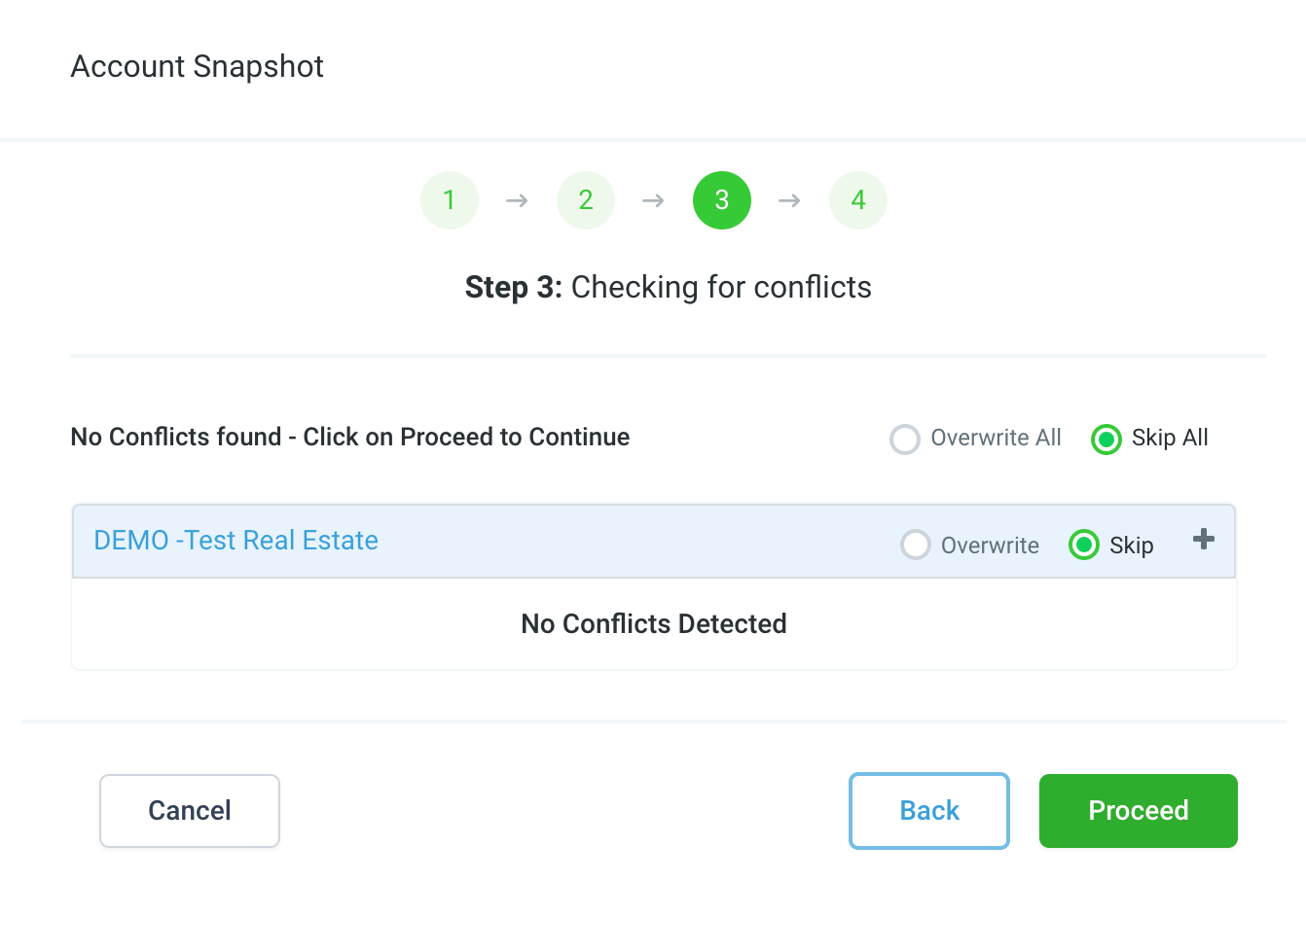Go Back to the previous step
The height and width of the screenshot is (951, 1306).
928,811
